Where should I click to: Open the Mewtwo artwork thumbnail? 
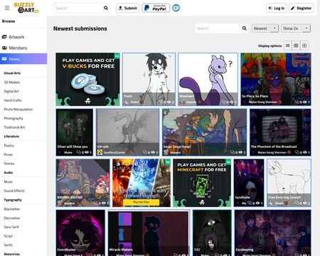(x=208, y=79)
